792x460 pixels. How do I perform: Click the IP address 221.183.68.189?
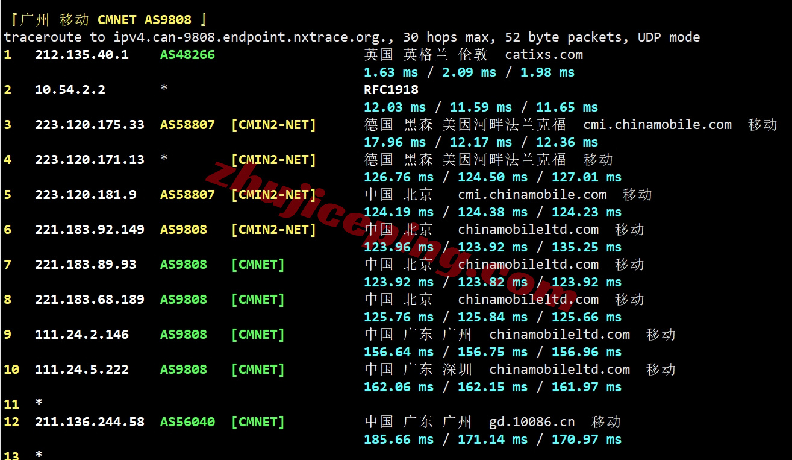tap(89, 300)
